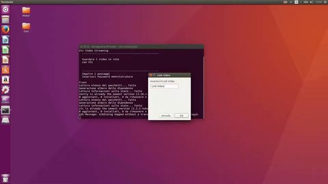Open the Amazon launcher icon
This screenshot has width=328, height=184.
click(x=6, y=80)
